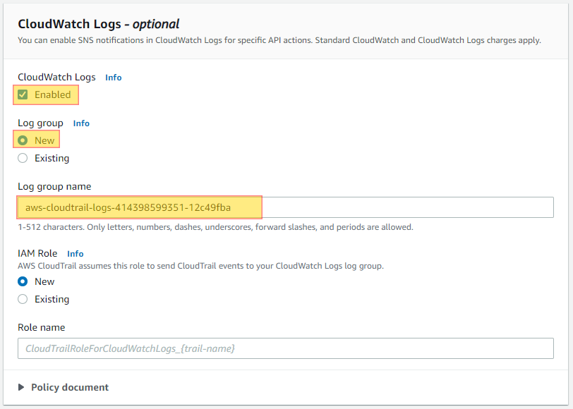
Task: Click the Log group name input field
Action: click(285, 207)
